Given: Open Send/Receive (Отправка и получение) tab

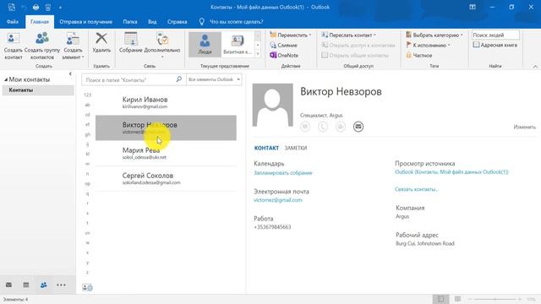Looking at the screenshot, I should pos(86,22).
